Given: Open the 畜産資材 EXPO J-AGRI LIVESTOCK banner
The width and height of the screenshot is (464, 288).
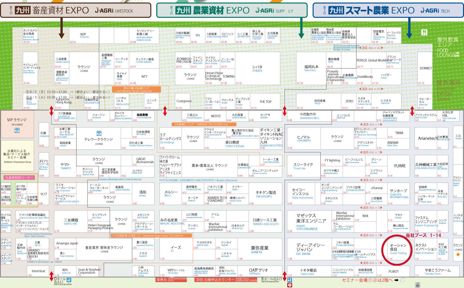Looking at the screenshot, I should 75,10.
